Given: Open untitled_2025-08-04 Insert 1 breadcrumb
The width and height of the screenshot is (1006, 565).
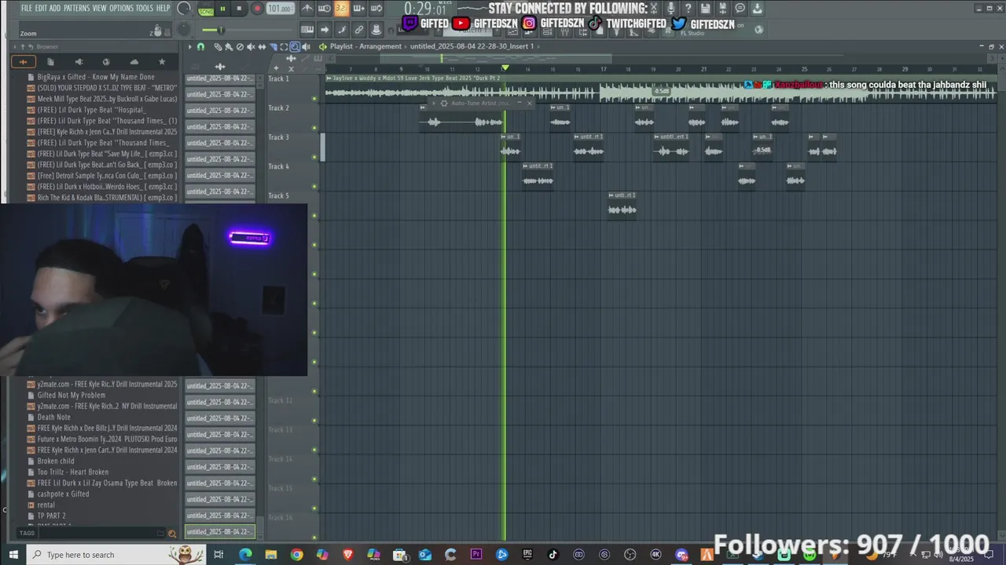Looking at the screenshot, I should click(x=472, y=46).
